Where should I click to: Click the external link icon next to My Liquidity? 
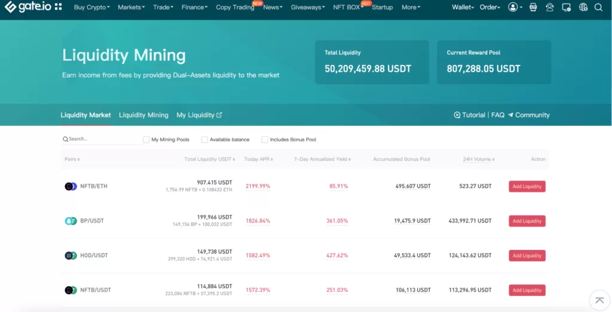219,115
